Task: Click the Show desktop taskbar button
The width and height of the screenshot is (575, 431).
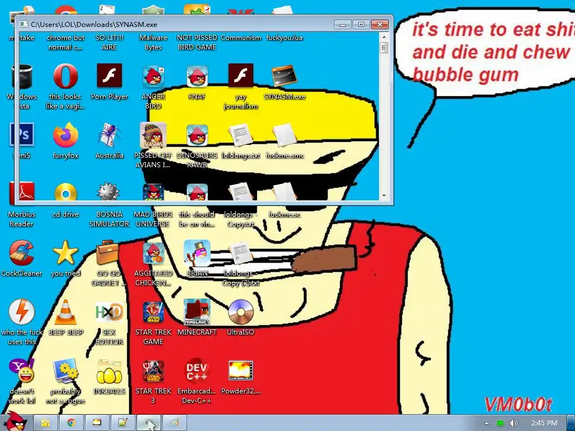Action: 571,423
